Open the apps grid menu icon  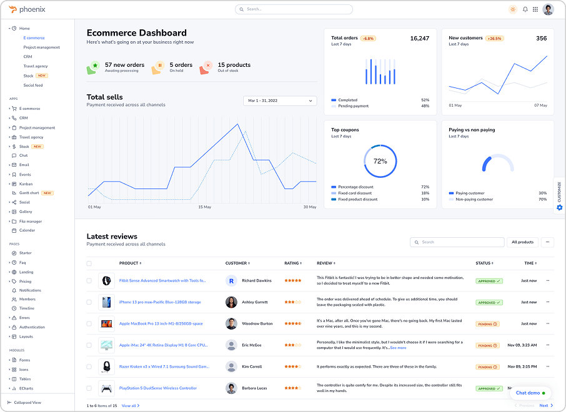point(535,9)
